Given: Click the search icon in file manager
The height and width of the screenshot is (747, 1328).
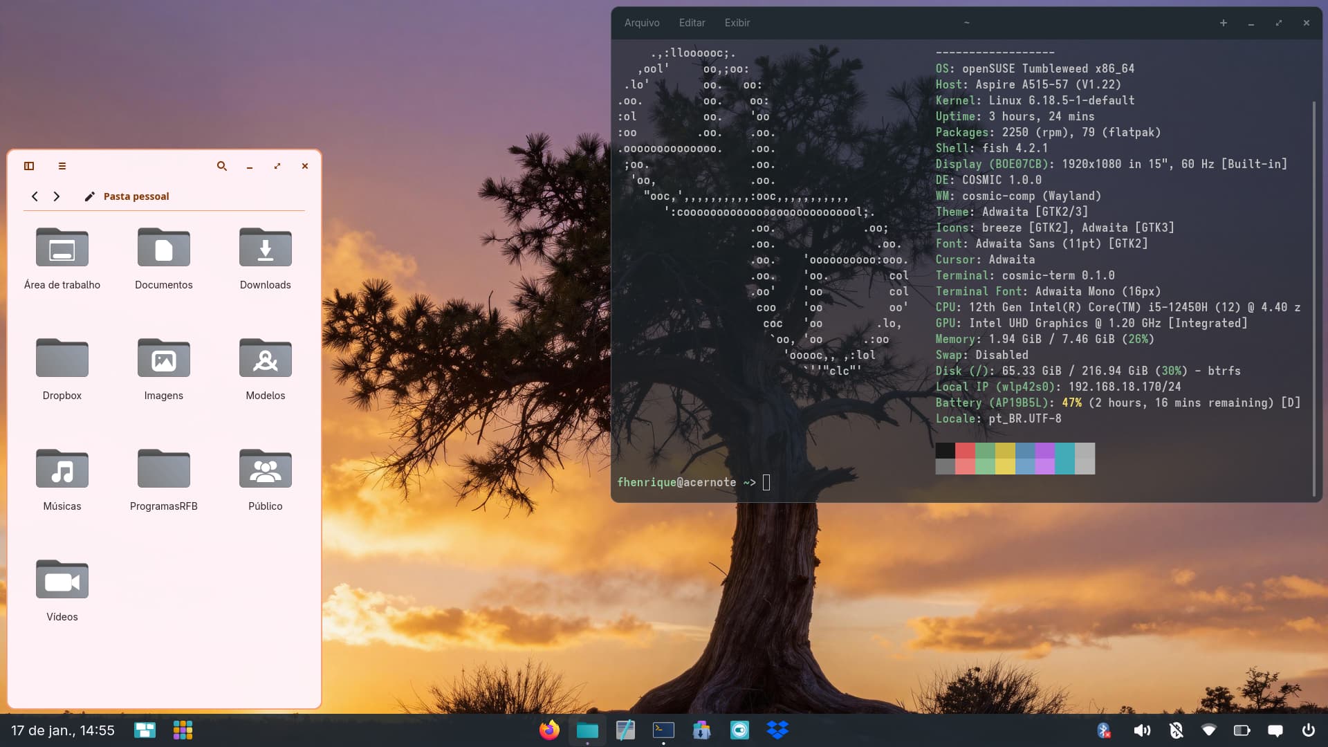Looking at the screenshot, I should [x=222, y=166].
